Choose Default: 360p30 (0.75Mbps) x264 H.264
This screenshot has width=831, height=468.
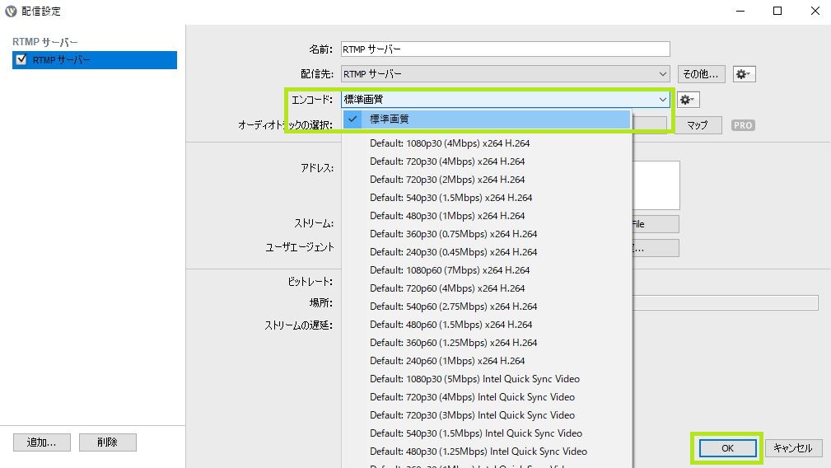487,234
